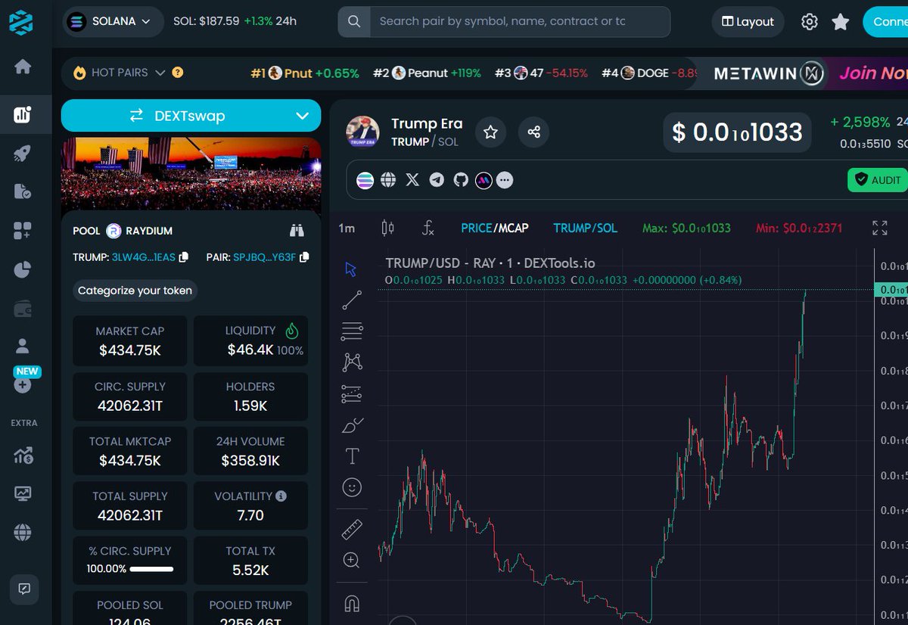This screenshot has height=625, width=908.
Task: Open hot pair #2 Peanut
Action: point(427,73)
